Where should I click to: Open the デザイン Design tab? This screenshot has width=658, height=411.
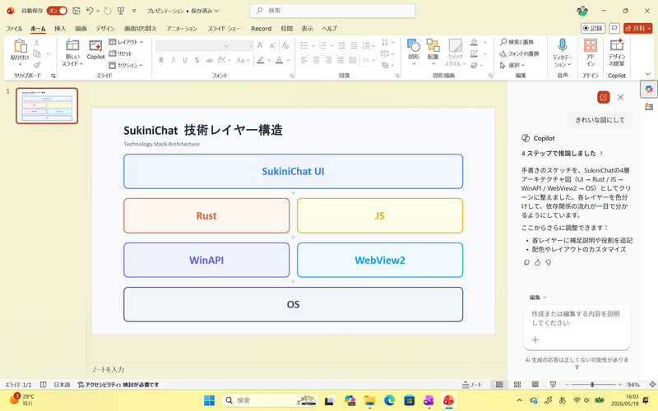[x=105, y=29]
